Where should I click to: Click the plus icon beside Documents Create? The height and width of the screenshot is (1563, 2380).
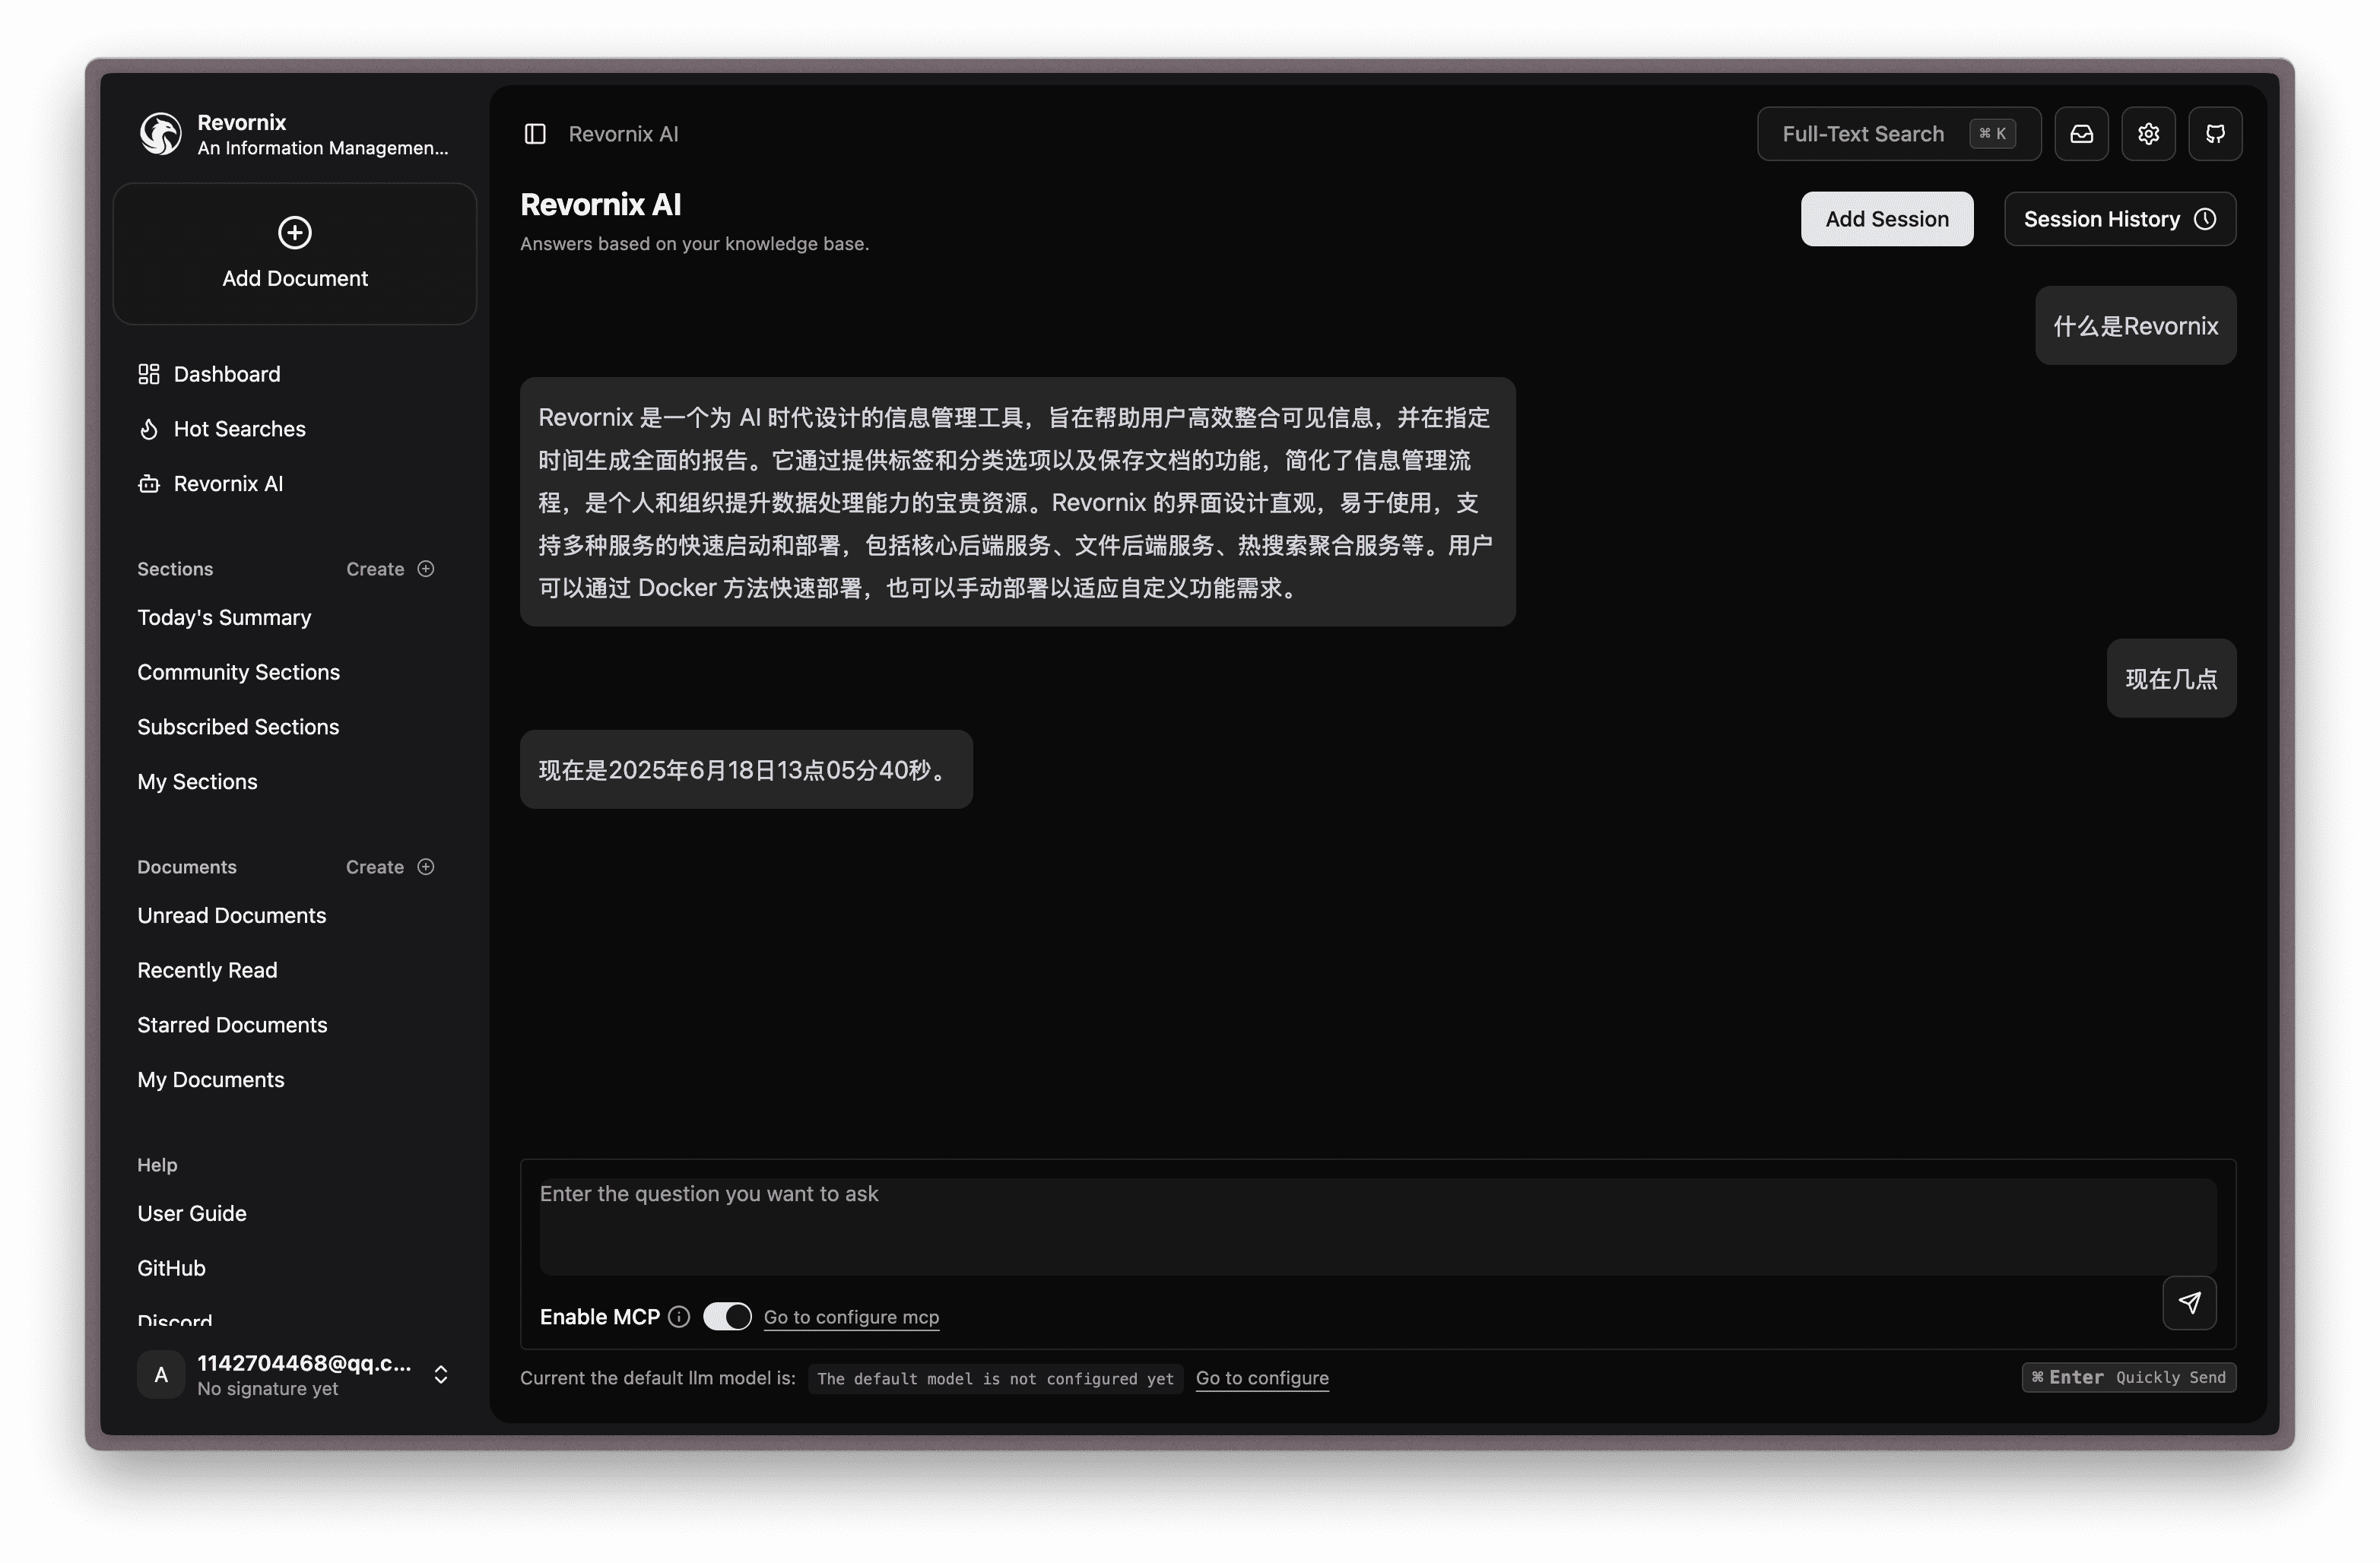[426, 867]
